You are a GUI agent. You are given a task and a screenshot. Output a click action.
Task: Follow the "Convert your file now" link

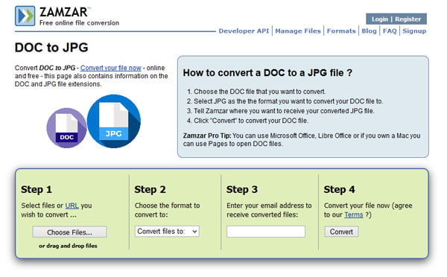(x=110, y=68)
